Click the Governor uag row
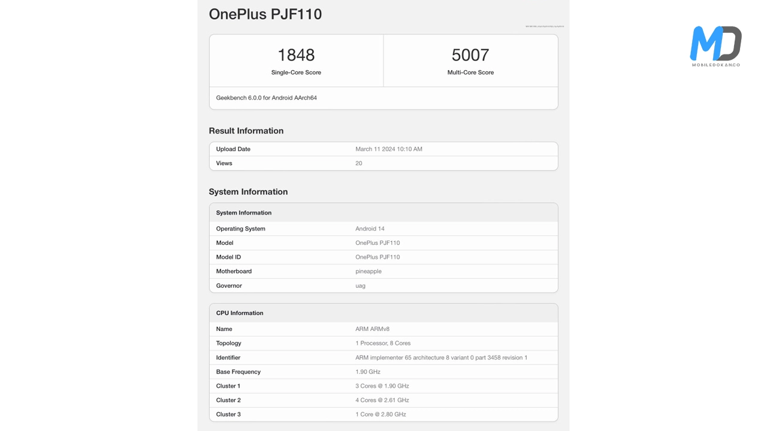Image resolution: width=767 pixels, height=431 pixels. (383, 286)
